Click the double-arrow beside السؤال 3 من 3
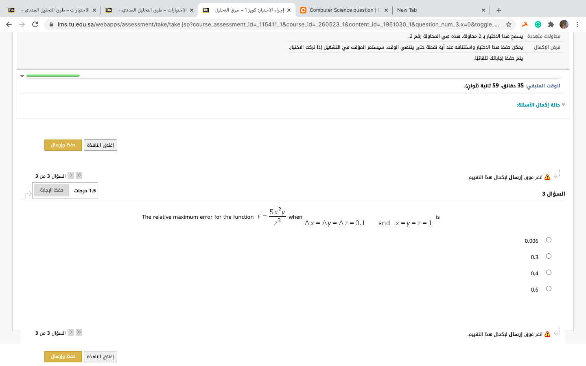The height and width of the screenshot is (366, 586). (79, 175)
